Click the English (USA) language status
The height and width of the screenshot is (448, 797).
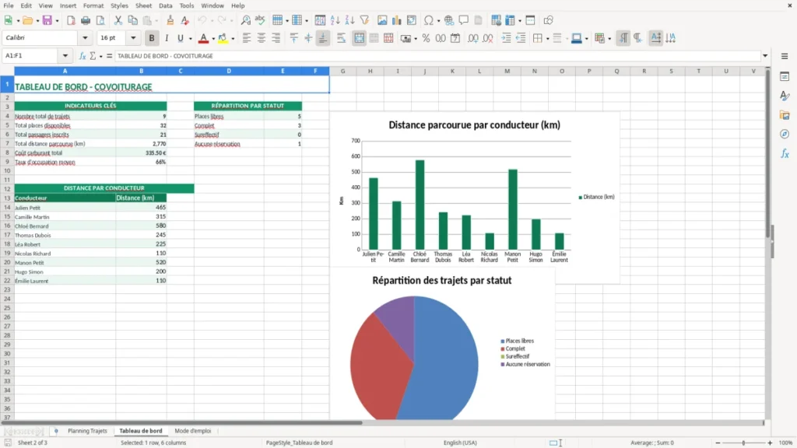tap(460, 443)
